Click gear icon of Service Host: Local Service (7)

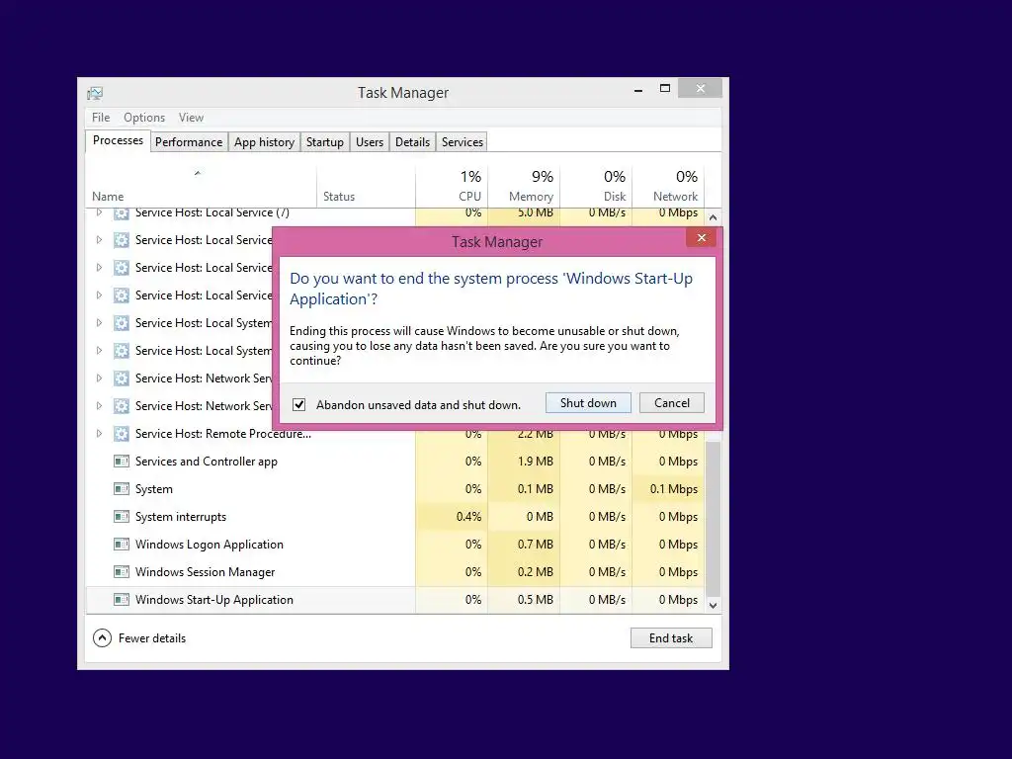coord(122,213)
